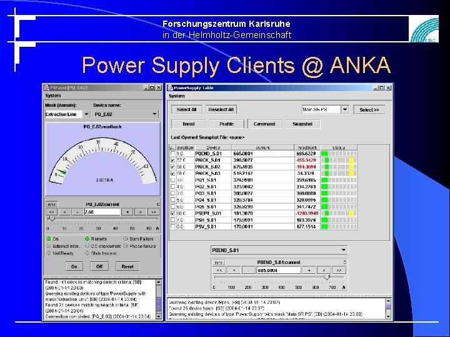Screen dimensions: 450x337
Task: Check the PQ2_S.01 row checkbox
Action: point(172,187)
